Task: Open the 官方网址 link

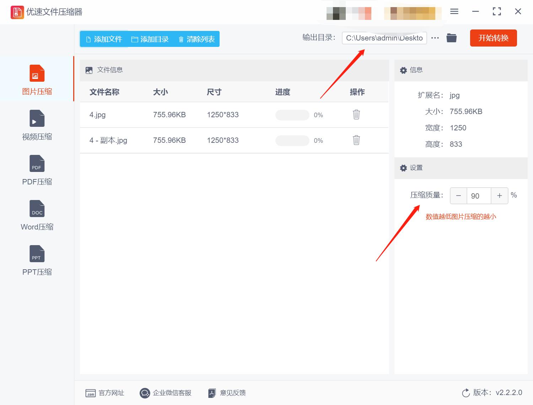Action: coord(90,393)
